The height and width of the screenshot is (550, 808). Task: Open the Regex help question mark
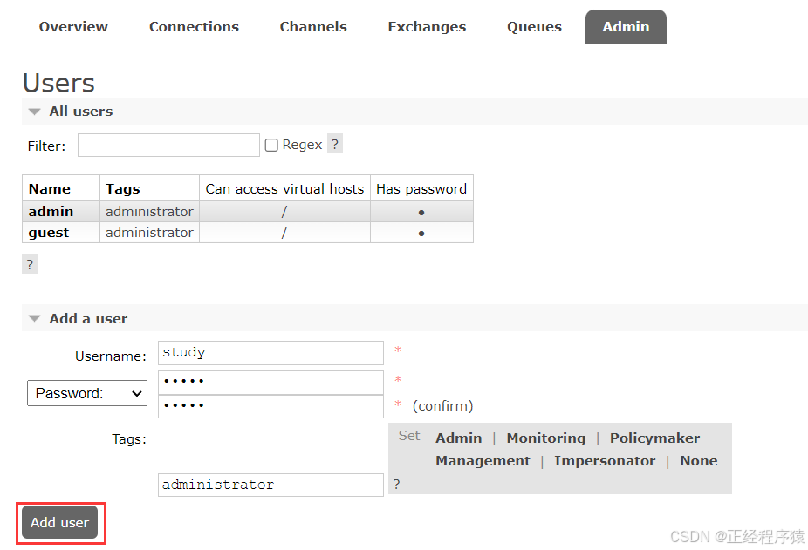(x=335, y=144)
